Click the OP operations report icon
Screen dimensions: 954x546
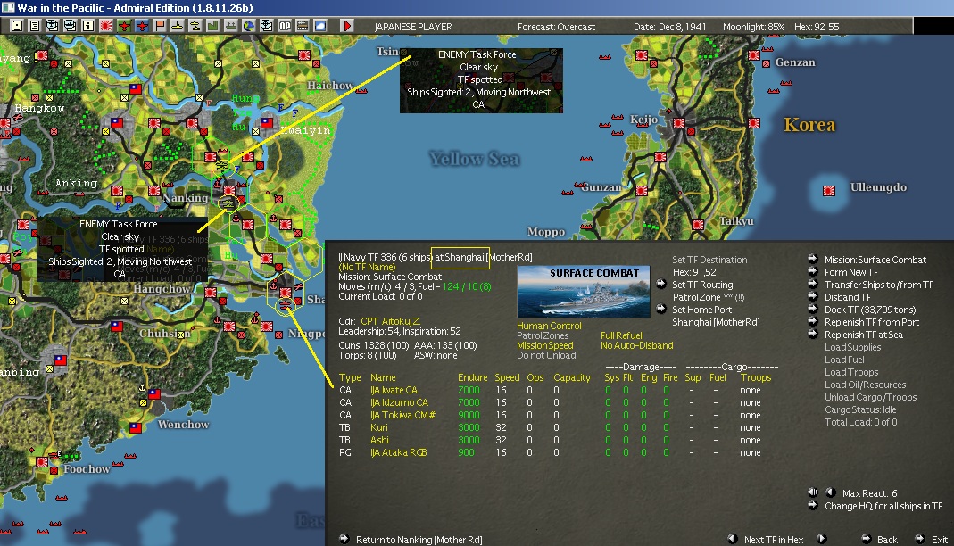(285, 26)
